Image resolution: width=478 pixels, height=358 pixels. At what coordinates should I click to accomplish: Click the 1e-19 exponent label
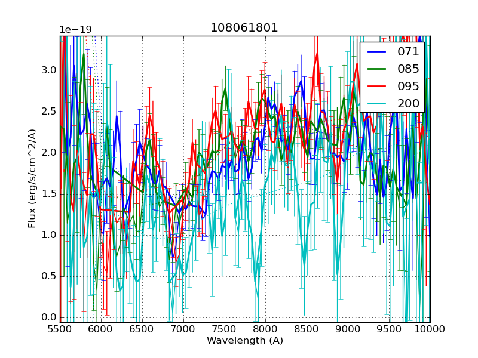click(75, 30)
